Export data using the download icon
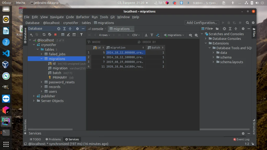The width and height of the screenshot is (267, 150). [146, 35]
